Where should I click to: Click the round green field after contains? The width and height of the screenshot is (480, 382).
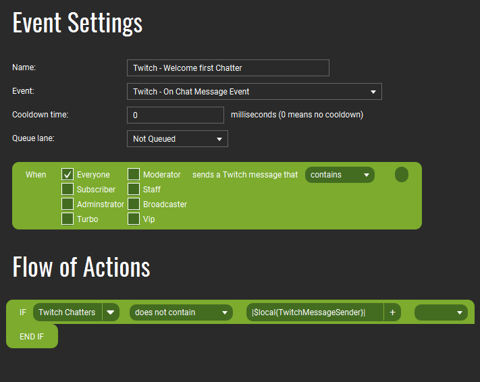tap(402, 175)
